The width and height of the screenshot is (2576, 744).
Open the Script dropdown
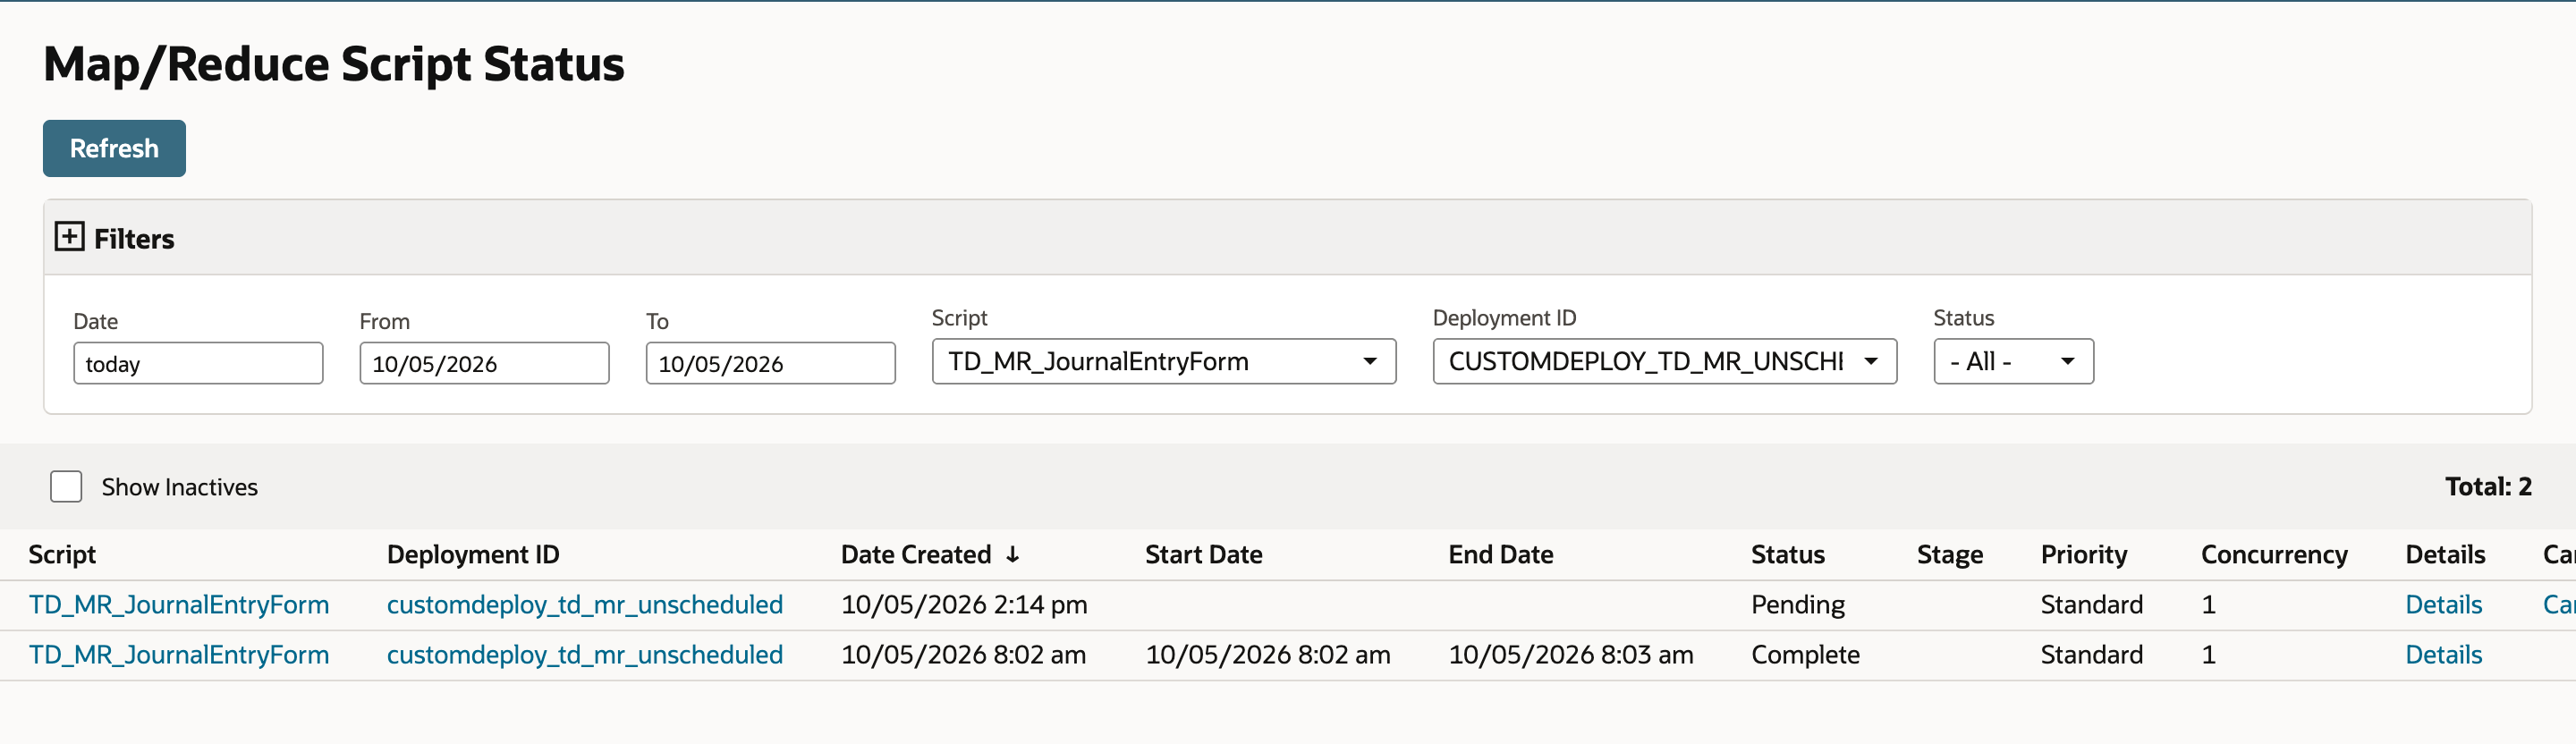pyautogui.click(x=1164, y=361)
